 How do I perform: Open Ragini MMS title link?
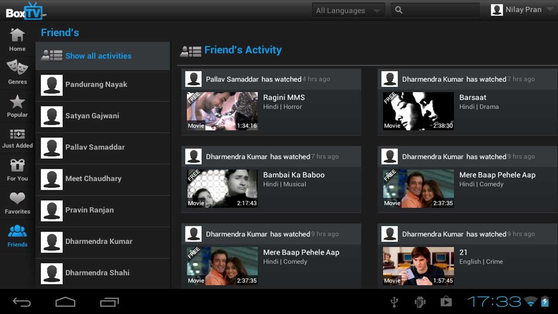pyautogui.click(x=284, y=97)
